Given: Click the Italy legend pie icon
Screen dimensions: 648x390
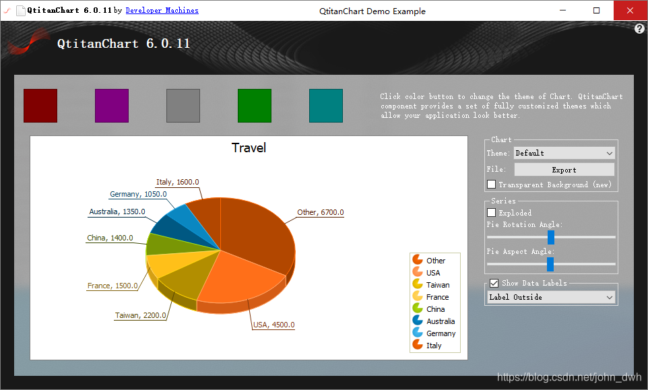Looking at the screenshot, I should point(418,345).
